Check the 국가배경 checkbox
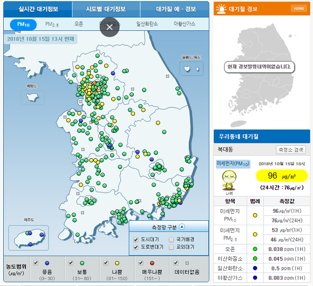This screenshot has width=313, height=286. (x=171, y=240)
